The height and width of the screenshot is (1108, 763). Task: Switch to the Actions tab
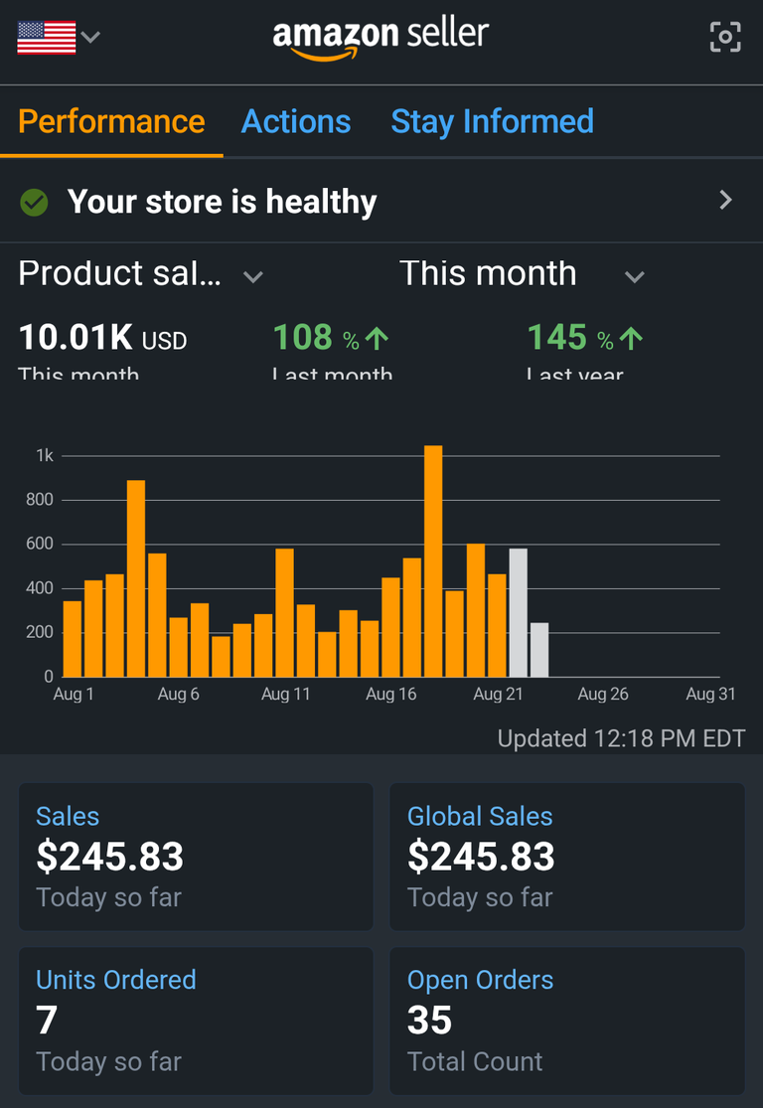click(x=296, y=121)
